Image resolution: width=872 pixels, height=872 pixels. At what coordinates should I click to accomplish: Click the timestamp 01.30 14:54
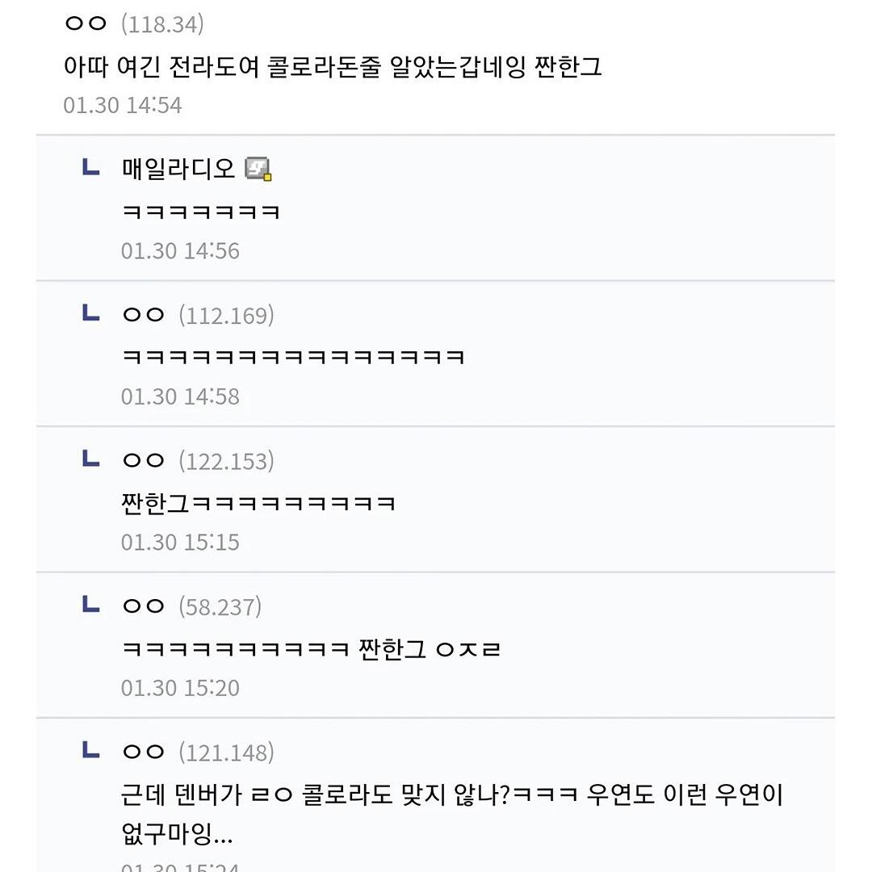123,105
